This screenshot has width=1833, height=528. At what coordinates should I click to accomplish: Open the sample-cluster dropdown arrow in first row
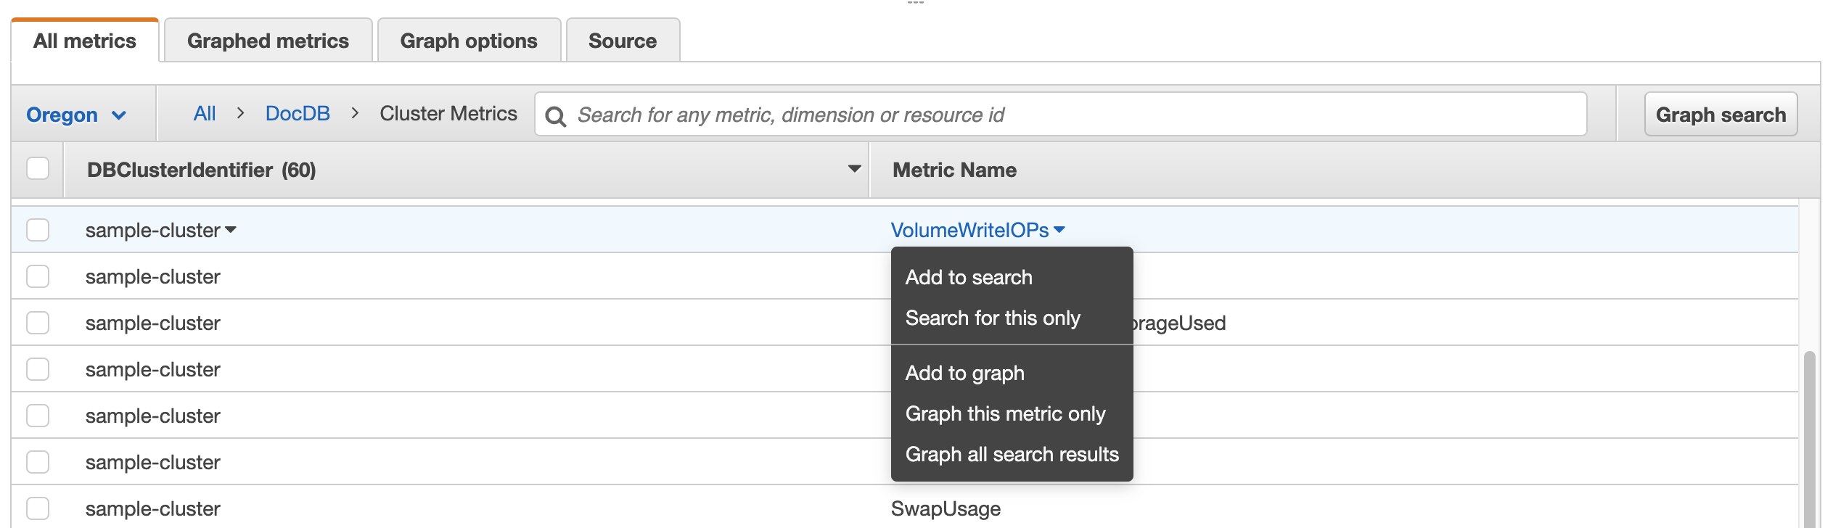[231, 230]
